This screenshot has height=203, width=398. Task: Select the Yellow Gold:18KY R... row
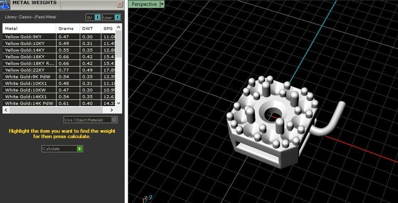click(x=59, y=63)
